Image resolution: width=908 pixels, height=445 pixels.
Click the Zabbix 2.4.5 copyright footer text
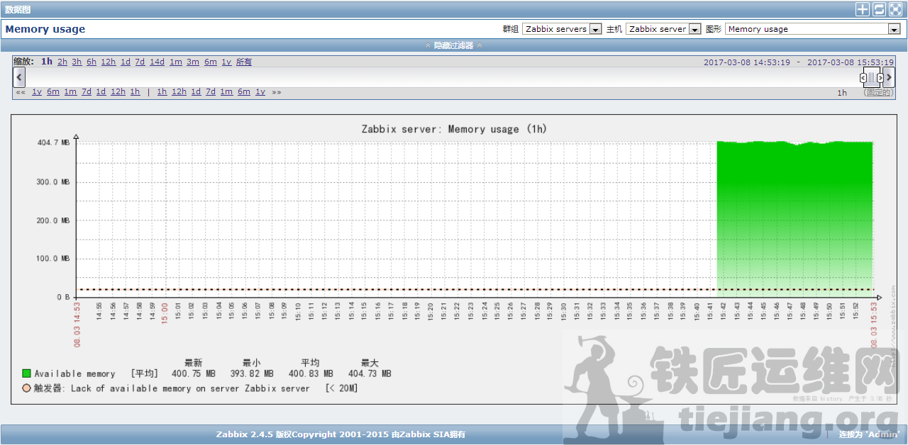(341, 434)
